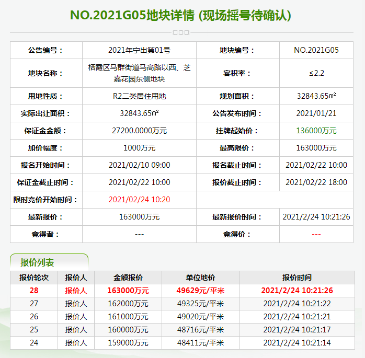365x358 pixels.
Task: Click announcement date 2021/01/21
Action: pos(316,113)
